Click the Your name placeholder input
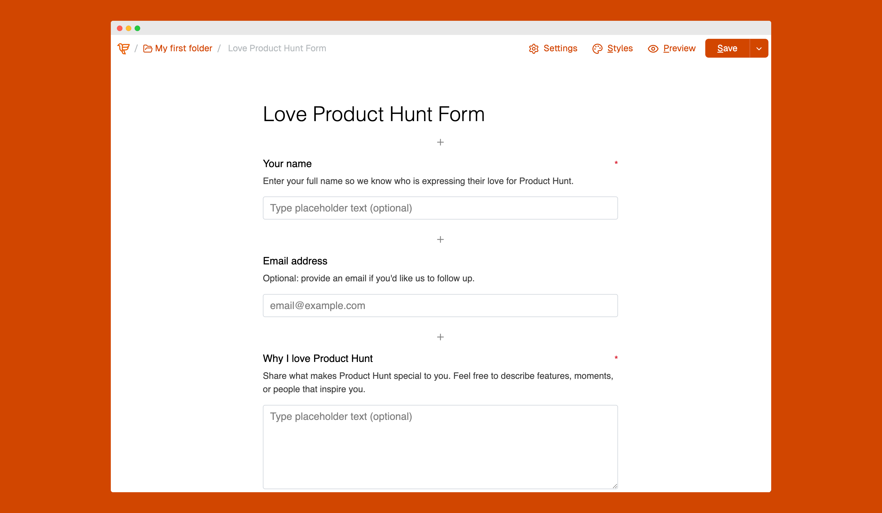This screenshot has height=513, width=882. [440, 208]
